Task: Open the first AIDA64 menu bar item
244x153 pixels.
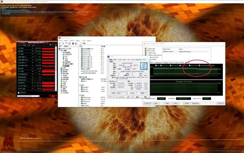Action: click(x=60, y=41)
